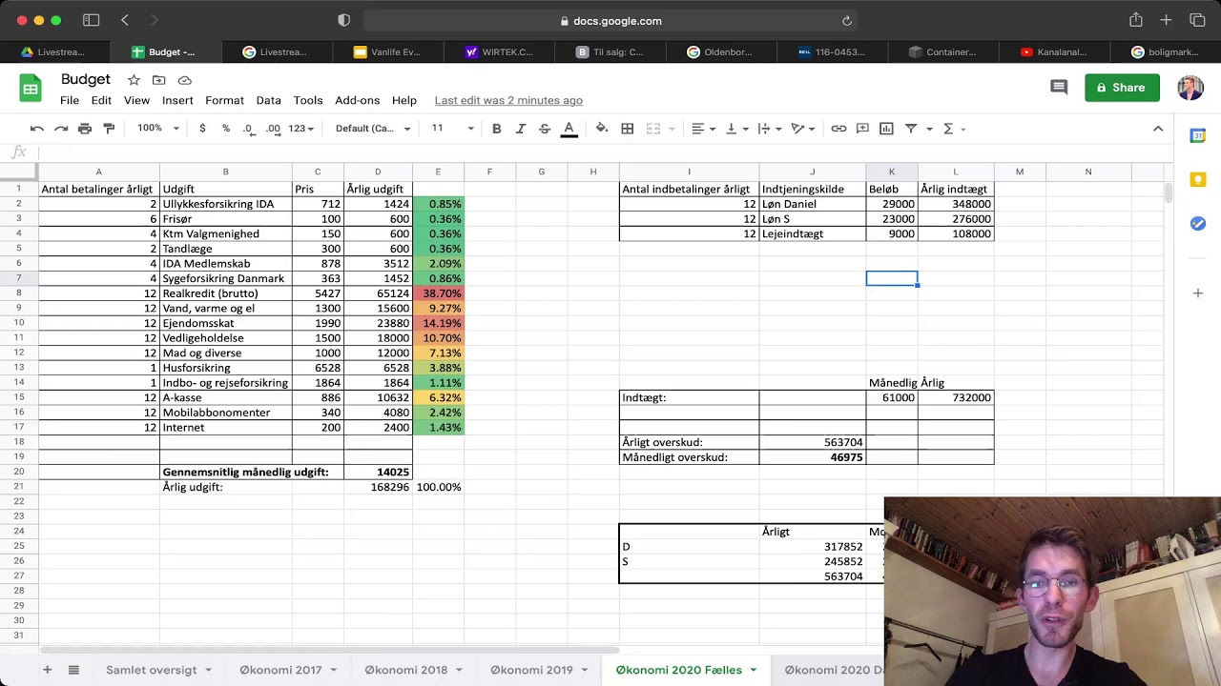1221x686 pixels.
Task: Open Calendar in the side panel
Action: tap(1198, 136)
